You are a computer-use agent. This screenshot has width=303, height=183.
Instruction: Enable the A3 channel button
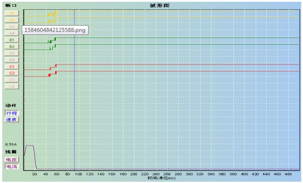click(x=12, y=27)
